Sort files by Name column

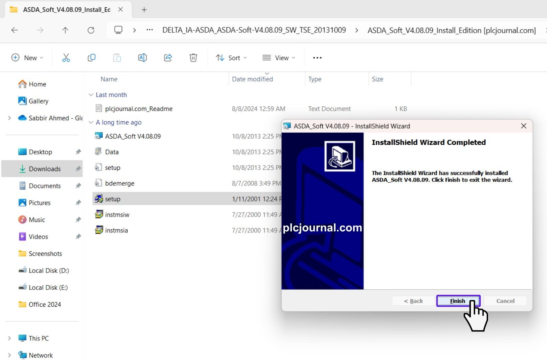109,79
